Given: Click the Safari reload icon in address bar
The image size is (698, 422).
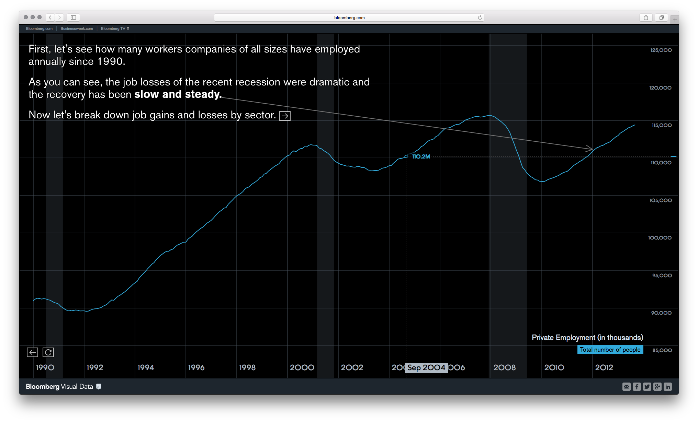Looking at the screenshot, I should tap(480, 17).
